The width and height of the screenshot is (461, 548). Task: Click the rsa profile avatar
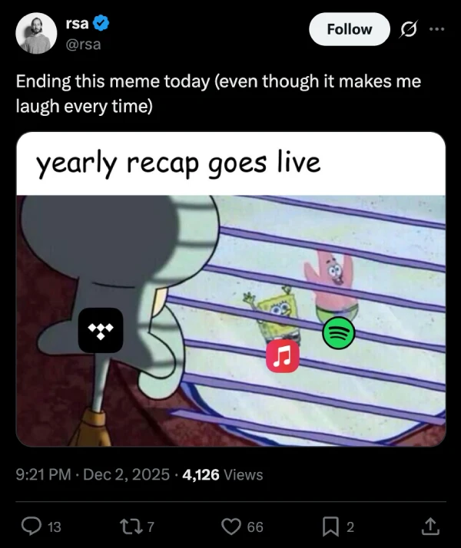pyautogui.click(x=36, y=33)
